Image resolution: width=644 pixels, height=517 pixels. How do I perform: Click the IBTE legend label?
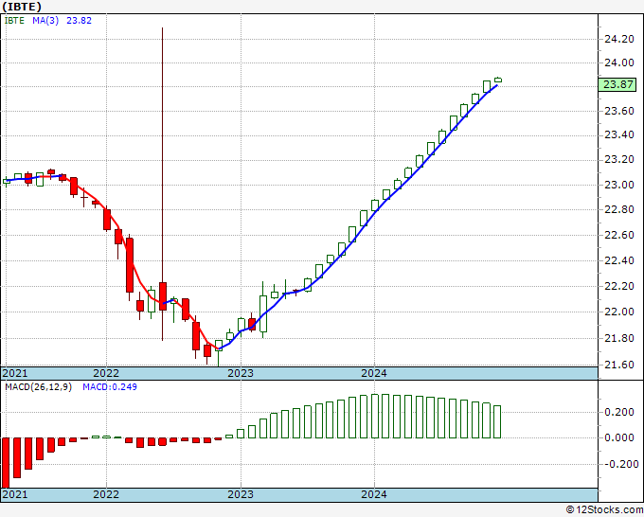coord(14,21)
